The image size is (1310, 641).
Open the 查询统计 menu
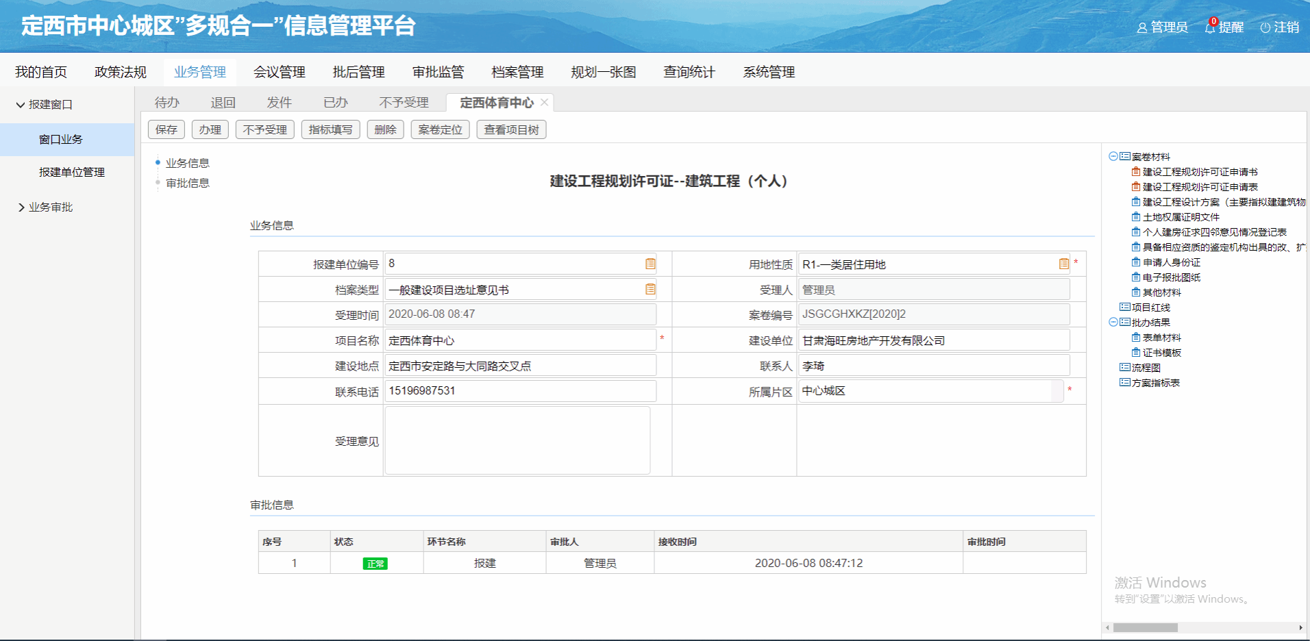click(x=689, y=72)
